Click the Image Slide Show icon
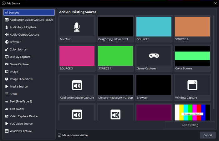 point(7,79)
